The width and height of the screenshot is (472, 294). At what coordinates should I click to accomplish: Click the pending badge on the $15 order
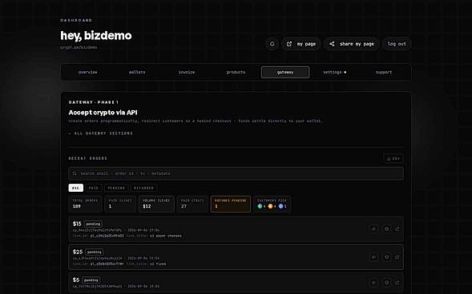click(93, 224)
